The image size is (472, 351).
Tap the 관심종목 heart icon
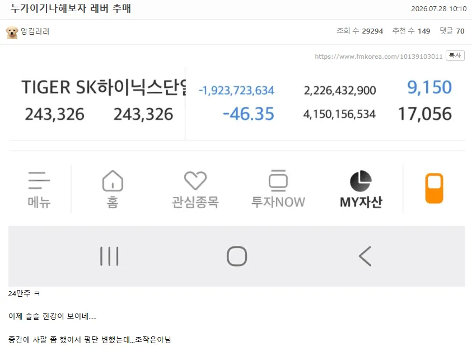pyautogui.click(x=195, y=181)
